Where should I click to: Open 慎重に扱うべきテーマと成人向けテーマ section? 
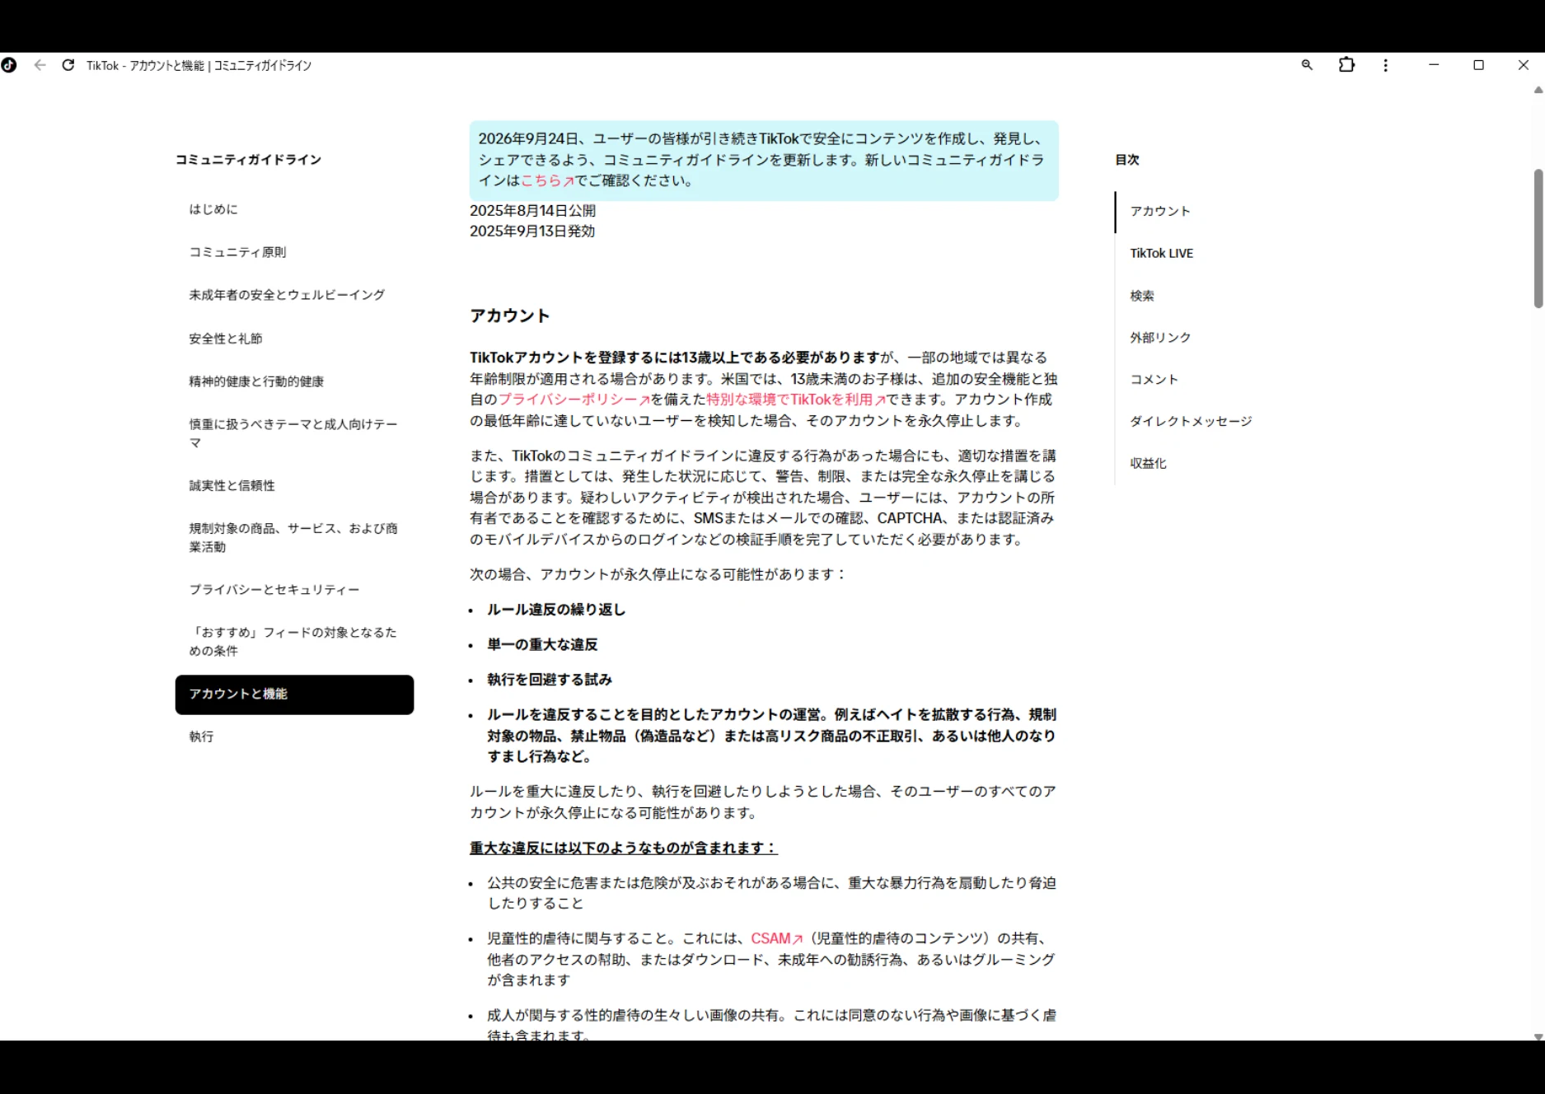tap(293, 433)
